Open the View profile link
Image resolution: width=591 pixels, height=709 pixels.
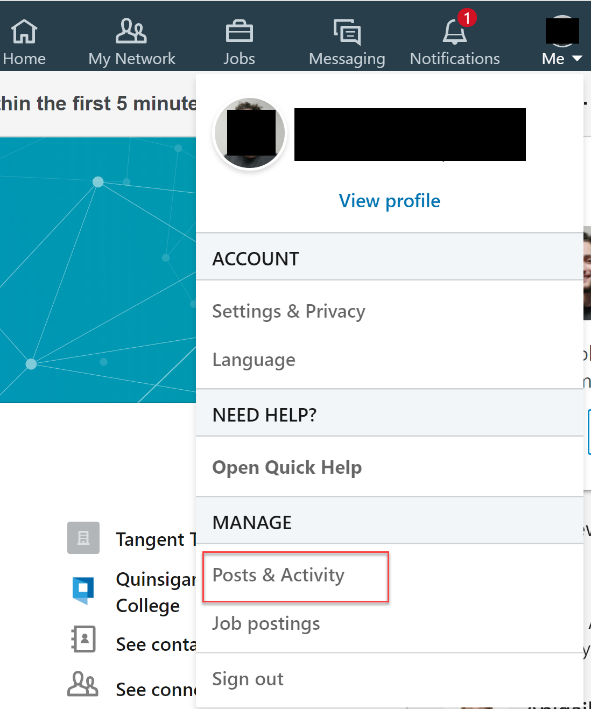click(x=389, y=201)
